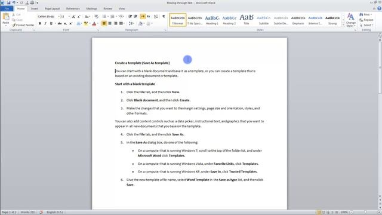Click the vertical scrollbar thumb
The image size is (382, 215).
pyautogui.click(x=380, y=67)
